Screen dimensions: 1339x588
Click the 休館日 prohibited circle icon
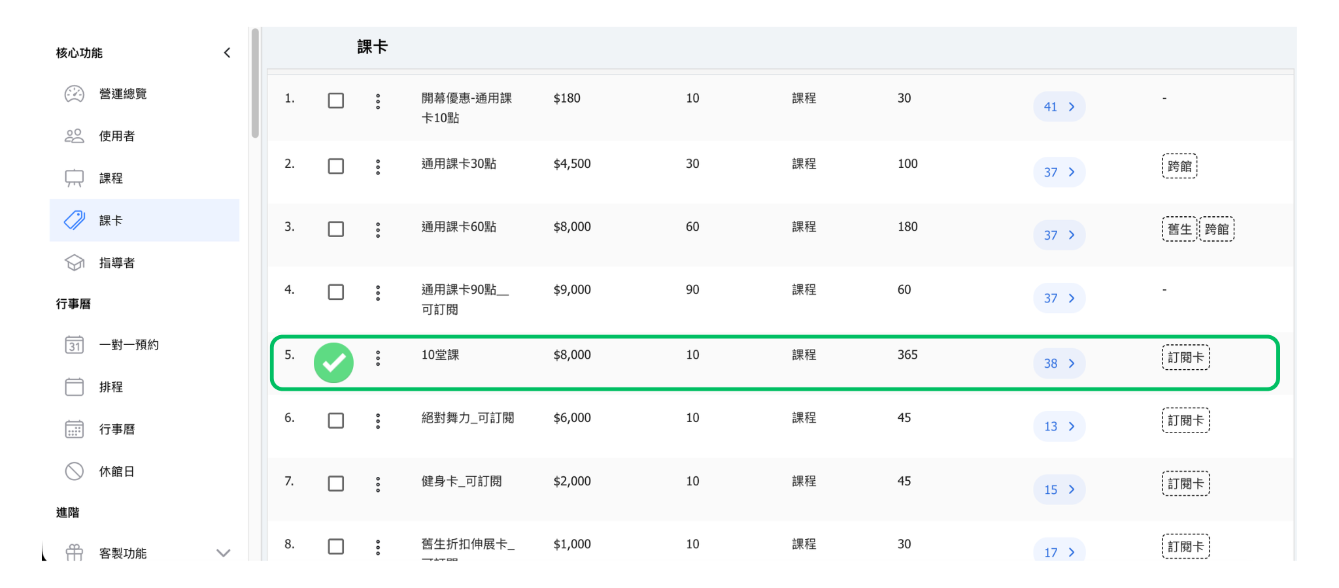pyautogui.click(x=75, y=471)
